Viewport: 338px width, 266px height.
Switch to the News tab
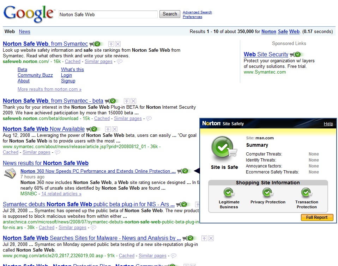(x=25, y=31)
